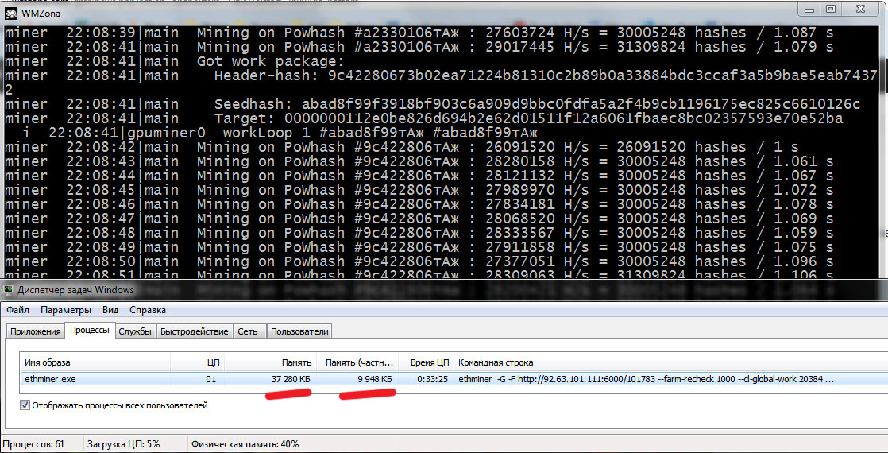Switch to the Приложения tab
Image resolution: width=888 pixels, height=453 pixels.
coord(35,331)
